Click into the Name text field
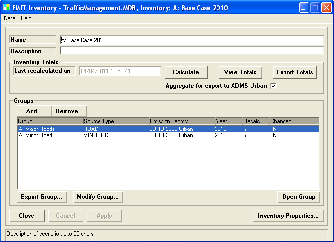 click(x=191, y=40)
